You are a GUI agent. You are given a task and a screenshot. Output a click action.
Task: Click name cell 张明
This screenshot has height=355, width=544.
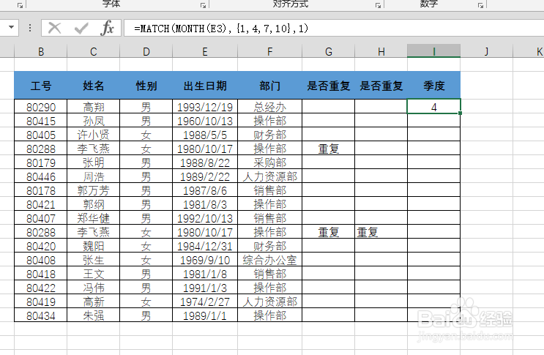point(93,162)
